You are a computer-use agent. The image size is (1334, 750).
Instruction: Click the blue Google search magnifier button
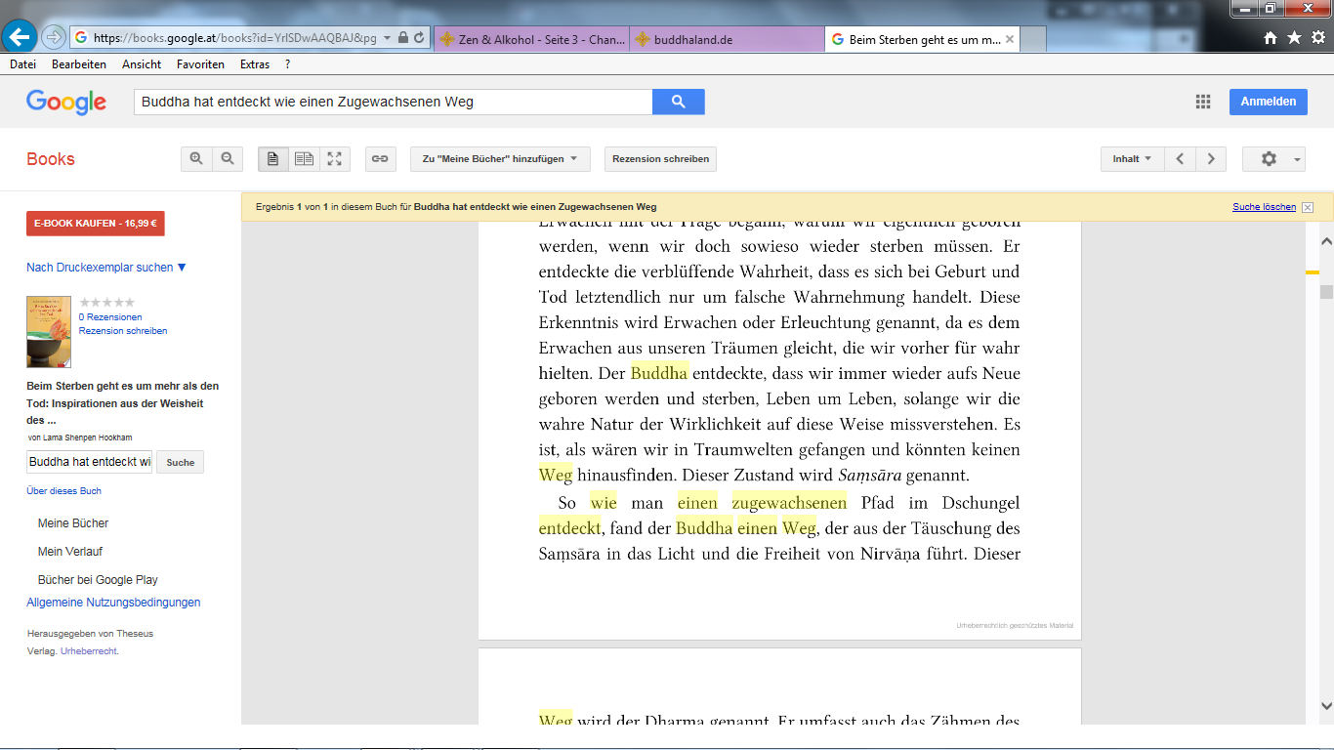678,102
